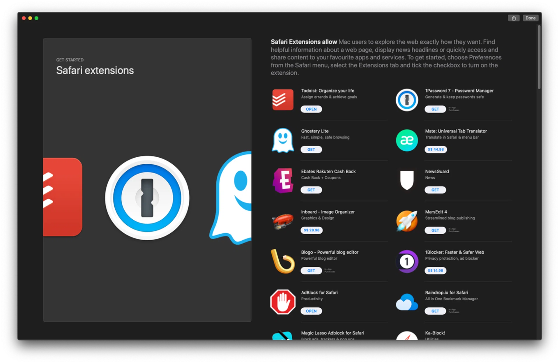559x363 pixels.
Task: Click the vertical scrollbar on the right
Action: click(x=539, y=57)
